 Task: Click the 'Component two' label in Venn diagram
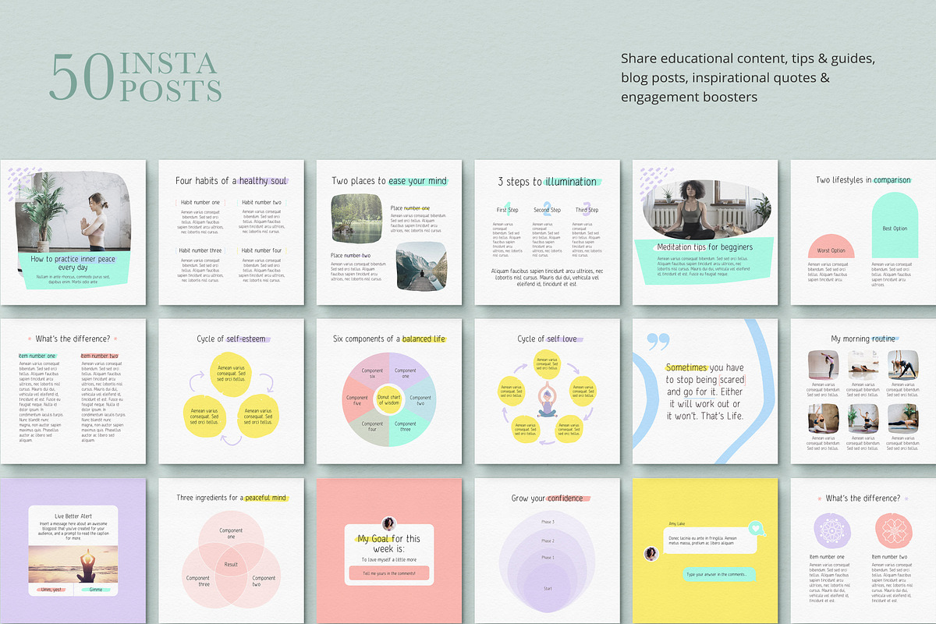(x=264, y=581)
